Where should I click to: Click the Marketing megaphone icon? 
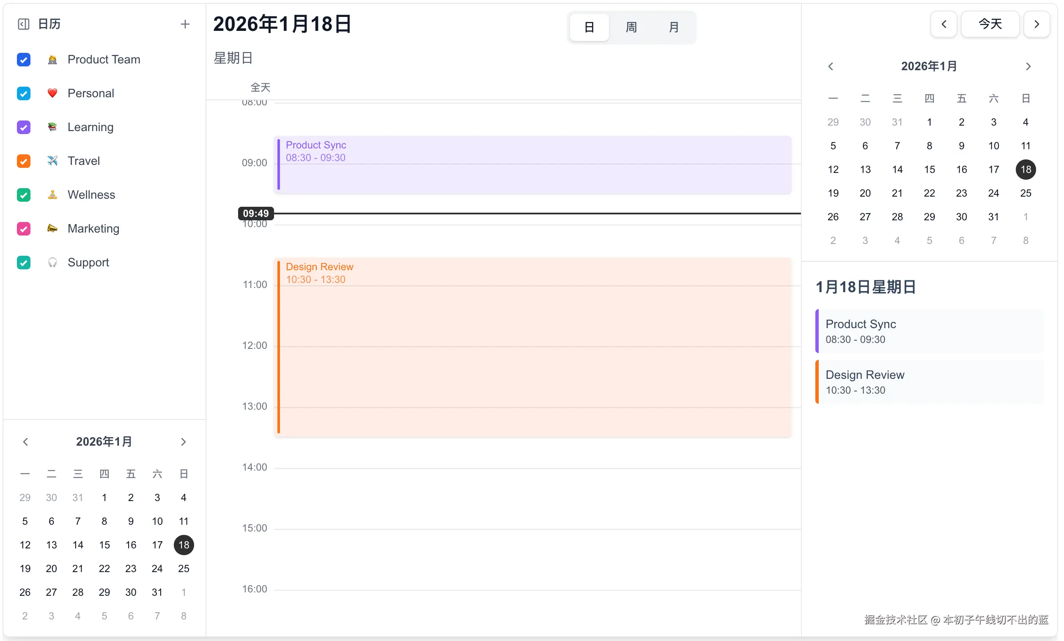(x=52, y=228)
